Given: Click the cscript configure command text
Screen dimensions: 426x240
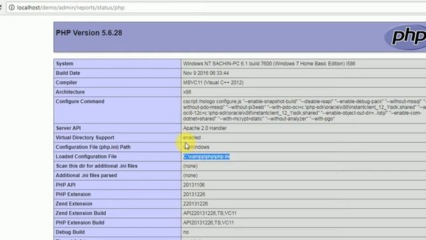Looking at the screenshot, I should pos(304,110).
